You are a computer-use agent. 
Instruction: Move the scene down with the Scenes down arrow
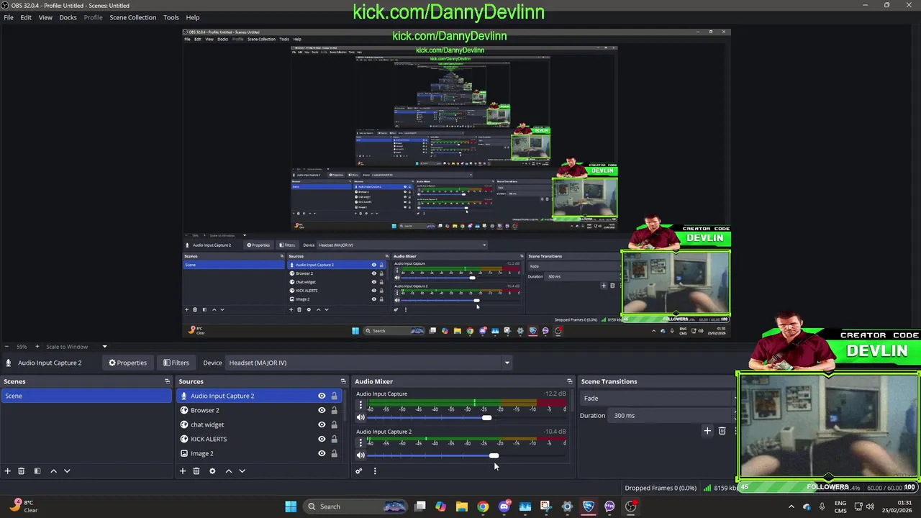point(67,471)
